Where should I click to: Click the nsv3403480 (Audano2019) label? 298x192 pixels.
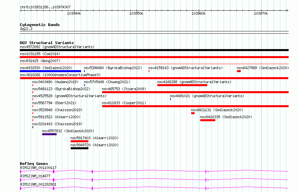coord(55,82)
